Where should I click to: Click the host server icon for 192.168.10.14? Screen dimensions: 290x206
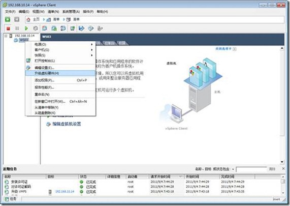pos(11,36)
